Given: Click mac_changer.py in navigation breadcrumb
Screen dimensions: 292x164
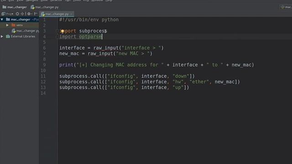Looking at the screenshot, I should coord(45,7).
